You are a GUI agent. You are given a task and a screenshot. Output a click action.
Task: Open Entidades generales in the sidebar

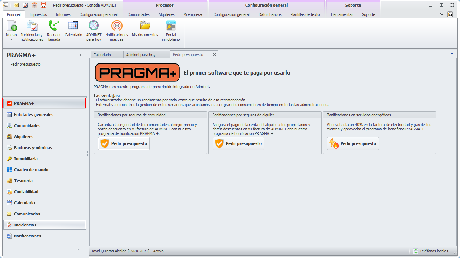point(44,115)
